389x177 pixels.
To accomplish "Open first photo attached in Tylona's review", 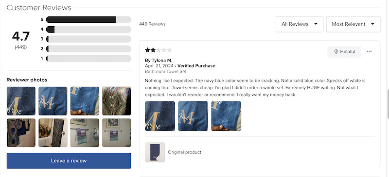I will [x=160, y=116].
